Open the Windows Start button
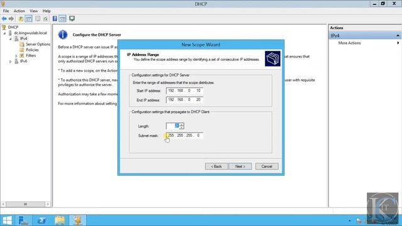This screenshot has width=402, height=226. tap(7, 220)
